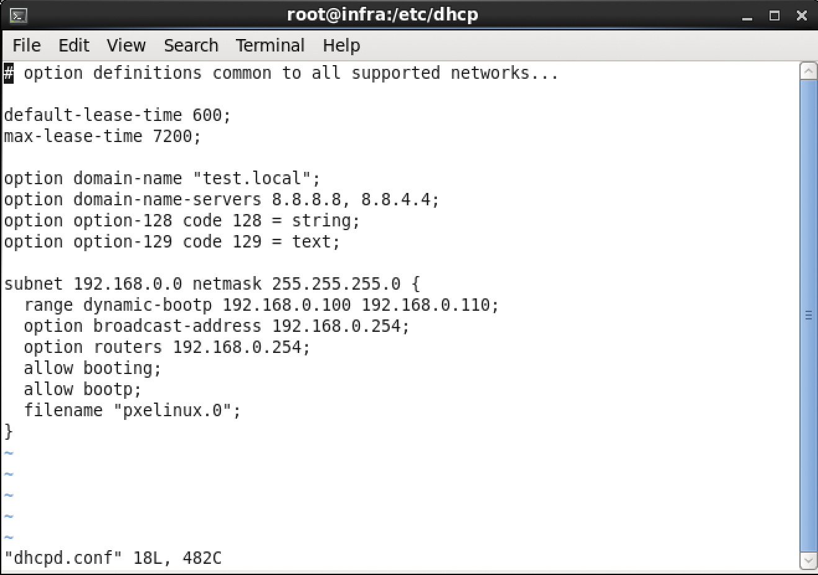The image size is (818, 575).
Task: Open the View menu
Action: click(126, 45)
